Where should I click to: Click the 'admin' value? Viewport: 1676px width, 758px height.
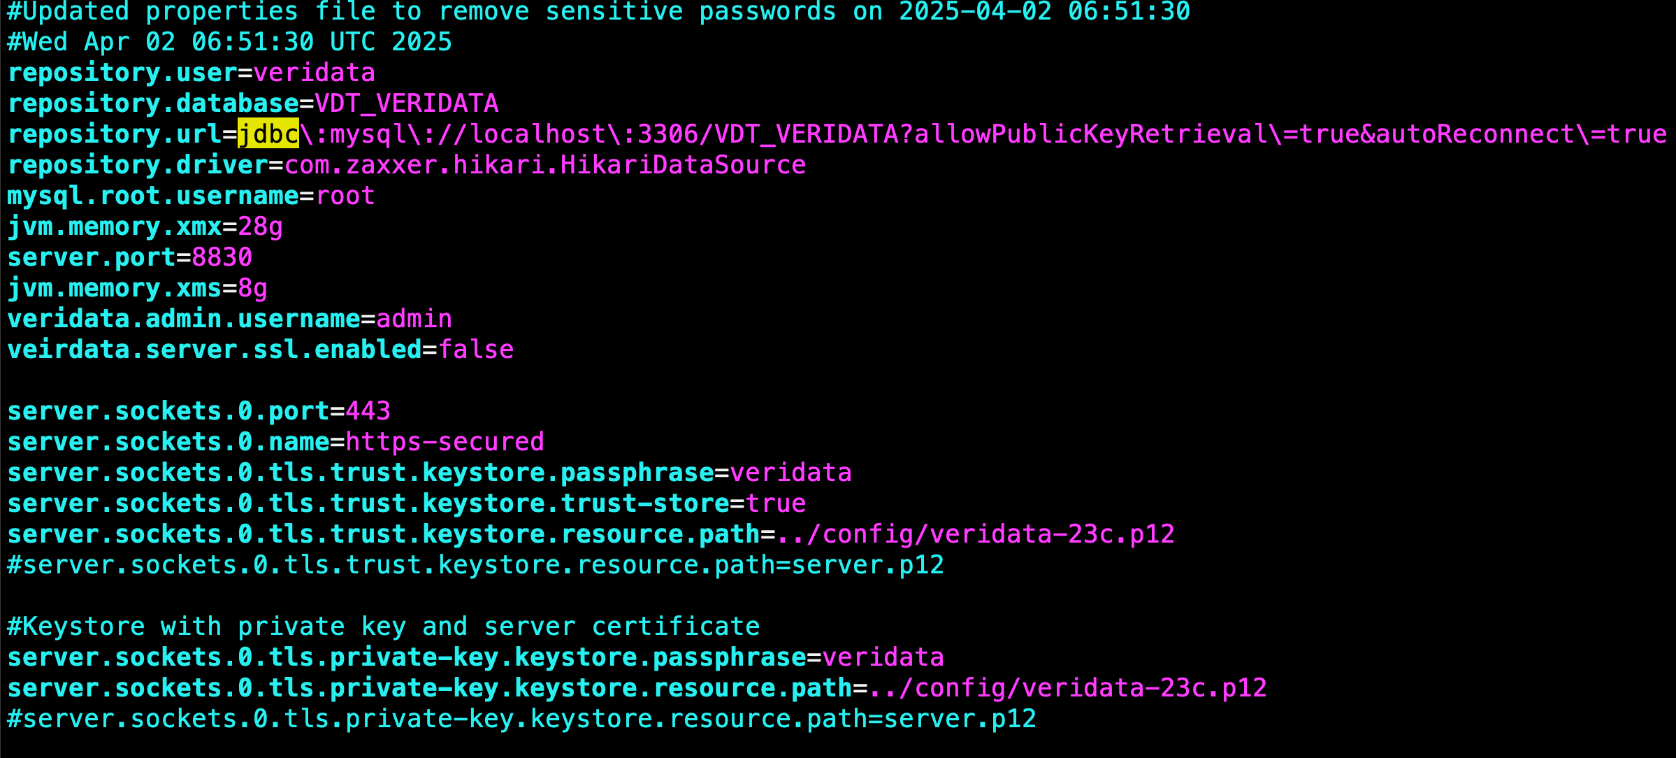point(414,319)
